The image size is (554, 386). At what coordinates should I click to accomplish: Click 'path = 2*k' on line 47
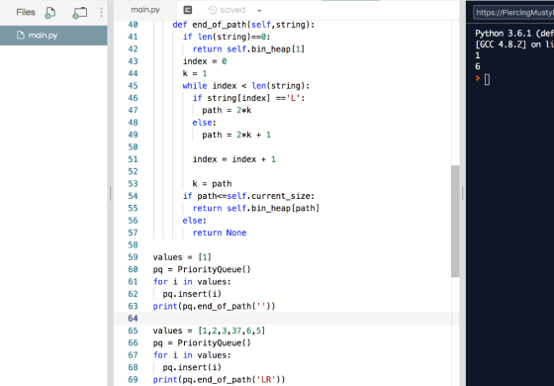[227, 110]
